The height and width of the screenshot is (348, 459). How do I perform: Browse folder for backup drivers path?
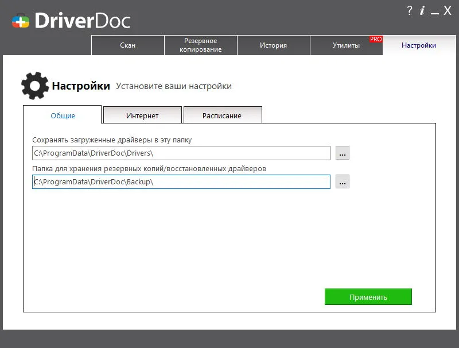click(342, 181)
